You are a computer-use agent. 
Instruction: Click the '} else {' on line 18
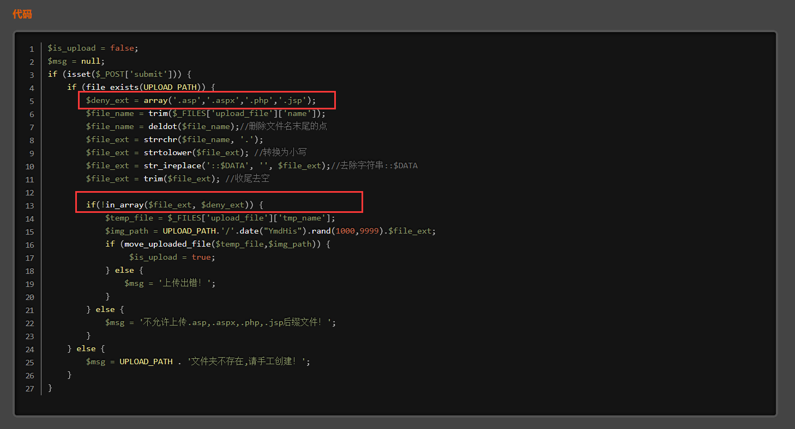tap(124, 270)
